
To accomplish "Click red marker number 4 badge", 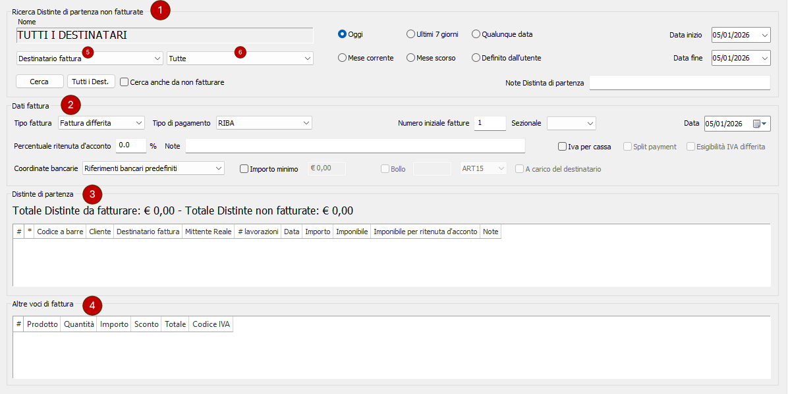I will tap(92, 305).
